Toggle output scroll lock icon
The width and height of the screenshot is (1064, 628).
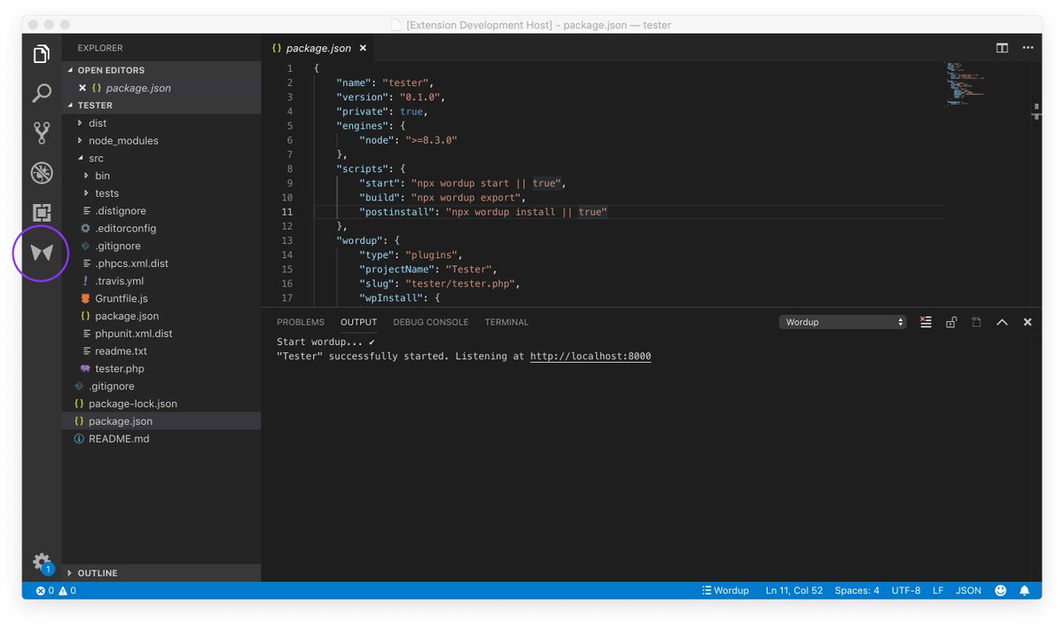click(x=951, y=322)
